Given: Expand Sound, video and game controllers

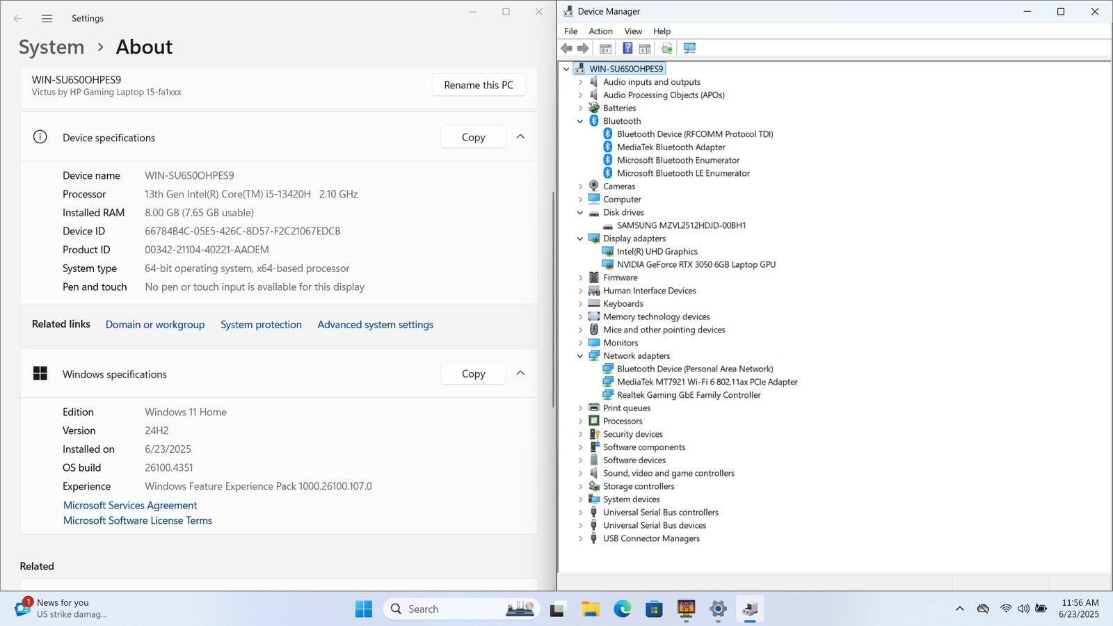Looking at the screenshot, I should [x=580, y=474].
